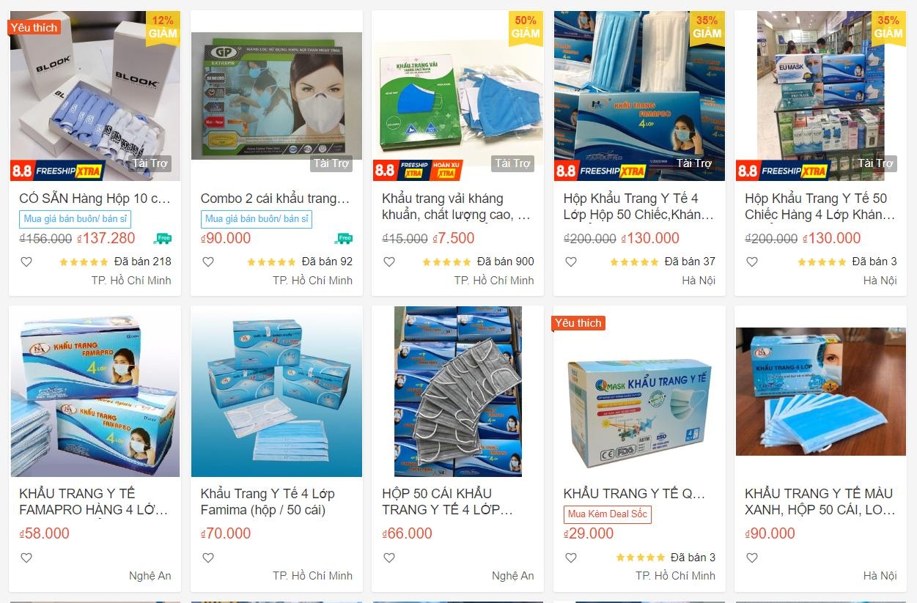Image resolution: width=917 pixels, height=603 pixels.
Task: Open 'Hộp Khẩu Trang Y Tế 4 Lớp' title link
Action: (638, 207)
